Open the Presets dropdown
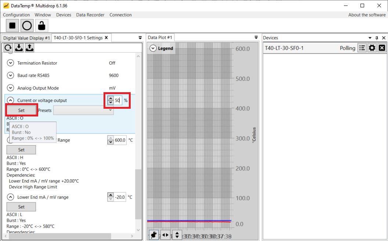Image resolution: width=388 pixels, height=241 pixels. tap(83, 110)
